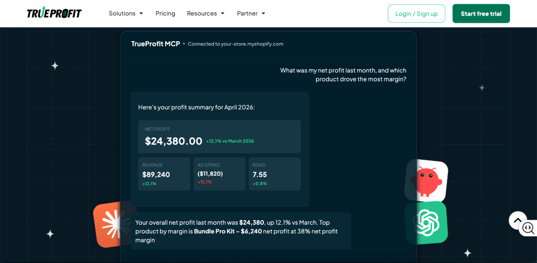
Task: Open the Partner dropdown
Action: [x=251, y=13]
